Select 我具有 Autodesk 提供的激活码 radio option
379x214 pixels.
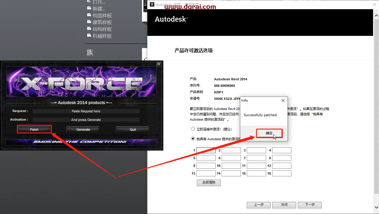(x=193, y=138)
